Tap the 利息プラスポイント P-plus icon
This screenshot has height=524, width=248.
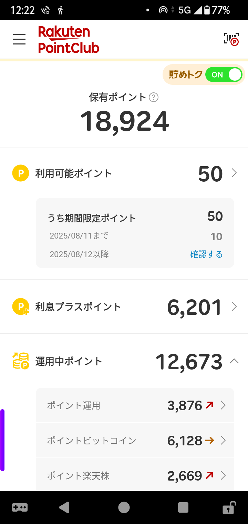(x=21, y=306)
